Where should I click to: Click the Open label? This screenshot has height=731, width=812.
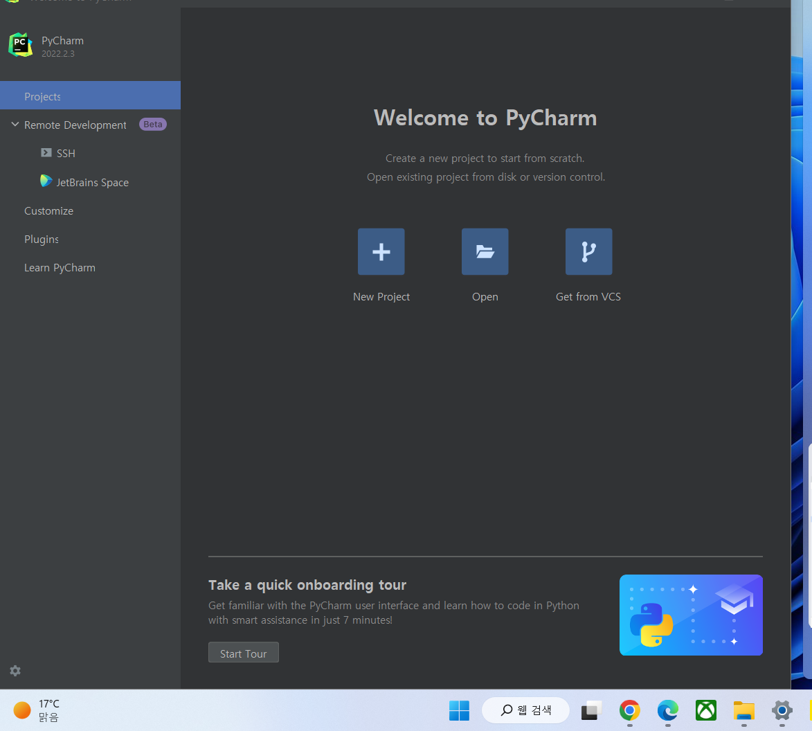pyautogui.click(x=485, y=297)
